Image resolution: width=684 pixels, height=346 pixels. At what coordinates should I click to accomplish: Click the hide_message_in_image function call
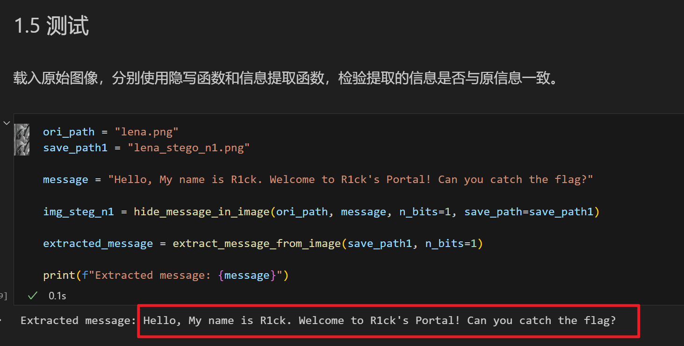pyautogui.click(x=202, y=212)
